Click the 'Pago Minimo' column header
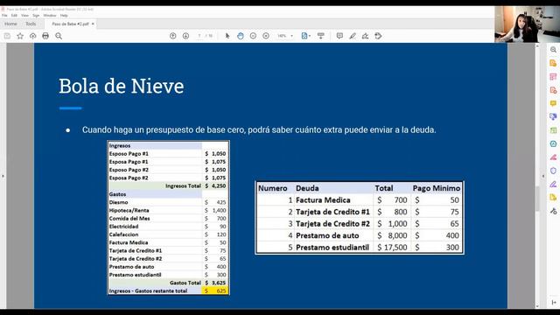The image size is (560, 315). tap(437, 188)
